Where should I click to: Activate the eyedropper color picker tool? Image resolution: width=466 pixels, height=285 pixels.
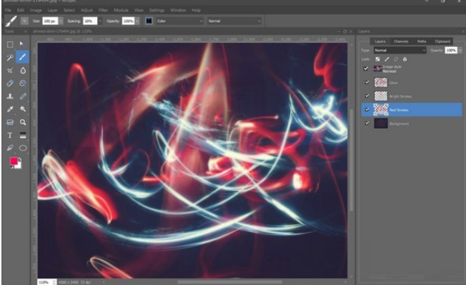pos(10,109)
